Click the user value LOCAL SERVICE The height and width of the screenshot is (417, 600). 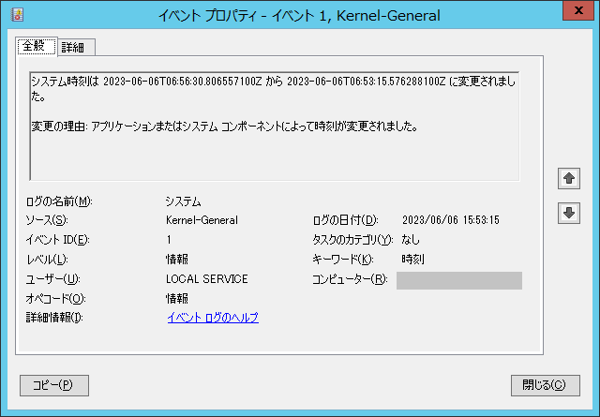(207, 279)
